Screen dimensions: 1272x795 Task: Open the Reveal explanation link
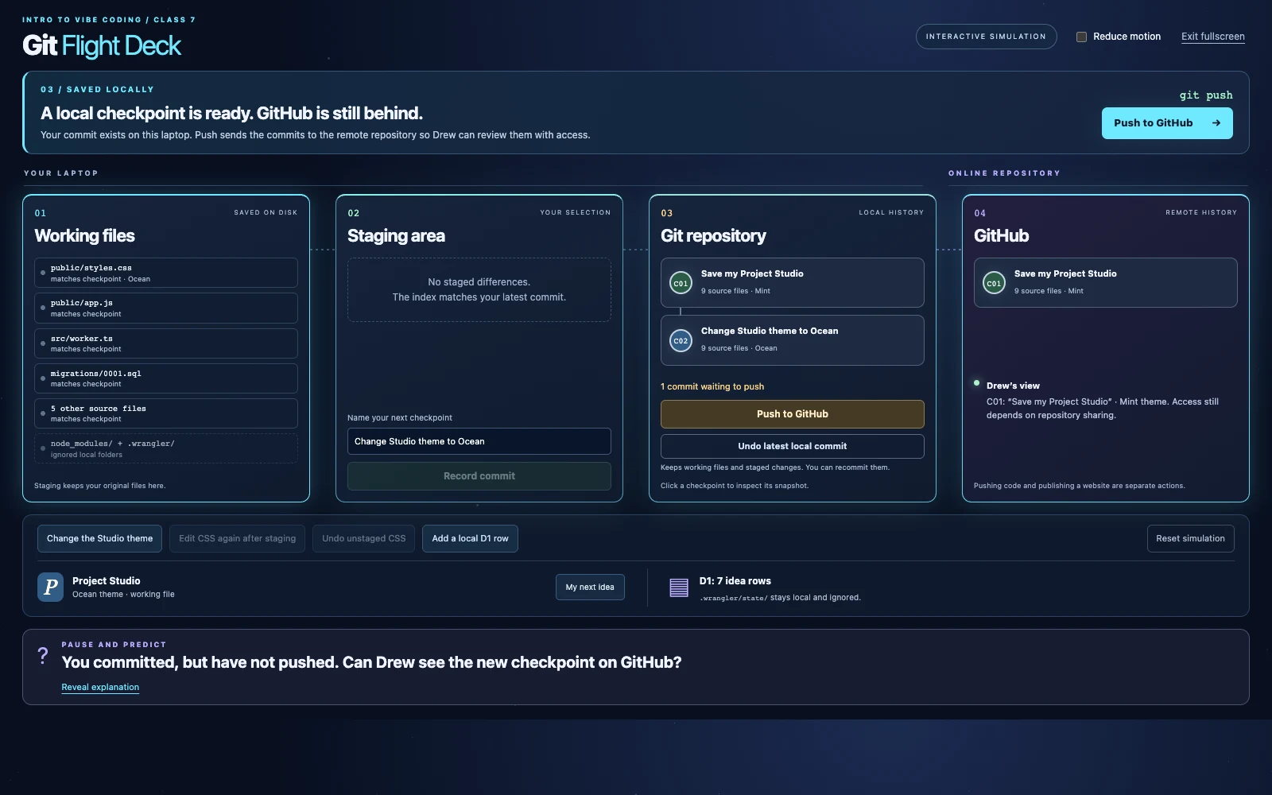tap(100, 687)
